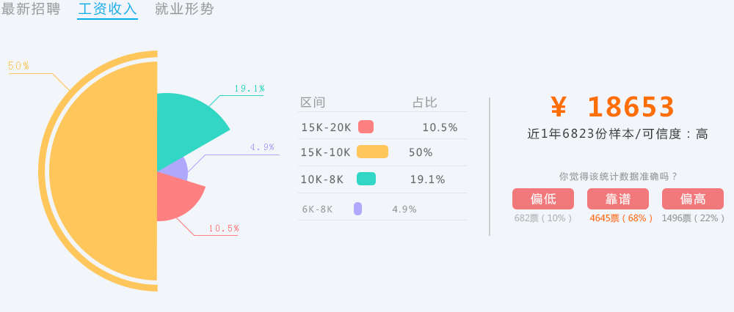Screen dimensions: 734x312
Task: Click the teal 10K-8K legend swatch
Action: 366,179
